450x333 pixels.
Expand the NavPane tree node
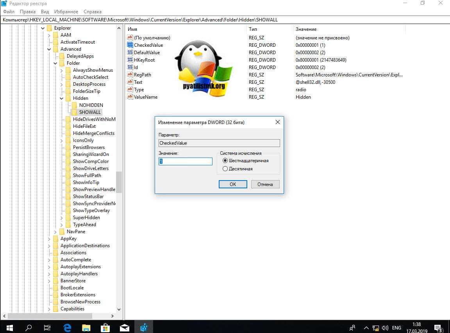[55, 232]
